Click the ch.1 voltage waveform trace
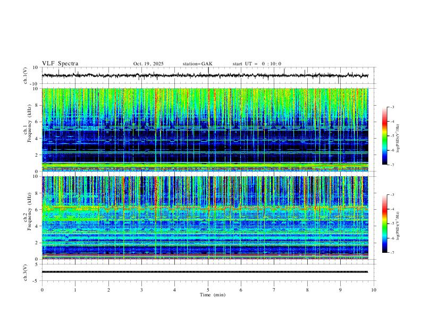Image resolution: width=421 pixels, height=325 pixels. coord(205,75)
